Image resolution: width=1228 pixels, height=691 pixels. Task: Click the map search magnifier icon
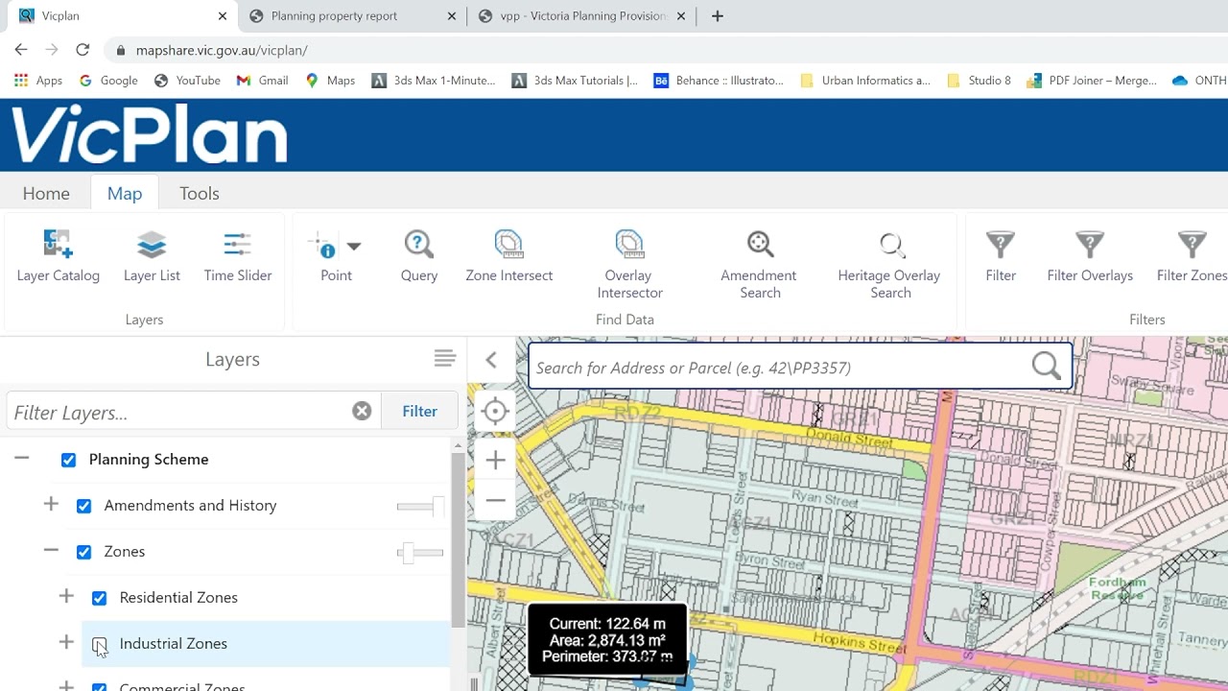[1046, 367]
